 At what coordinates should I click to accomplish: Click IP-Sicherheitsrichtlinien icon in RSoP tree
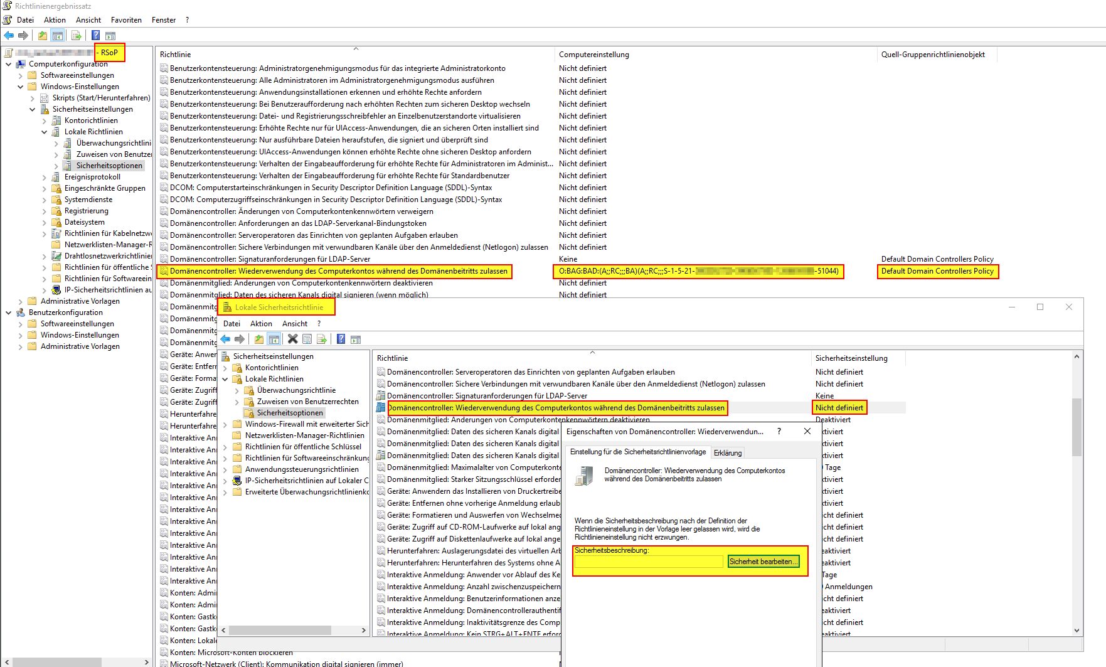coord(56,290)
